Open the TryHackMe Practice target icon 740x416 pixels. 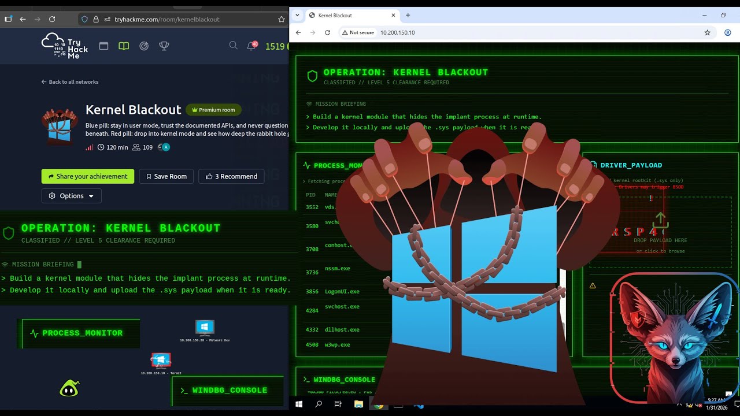144,46
